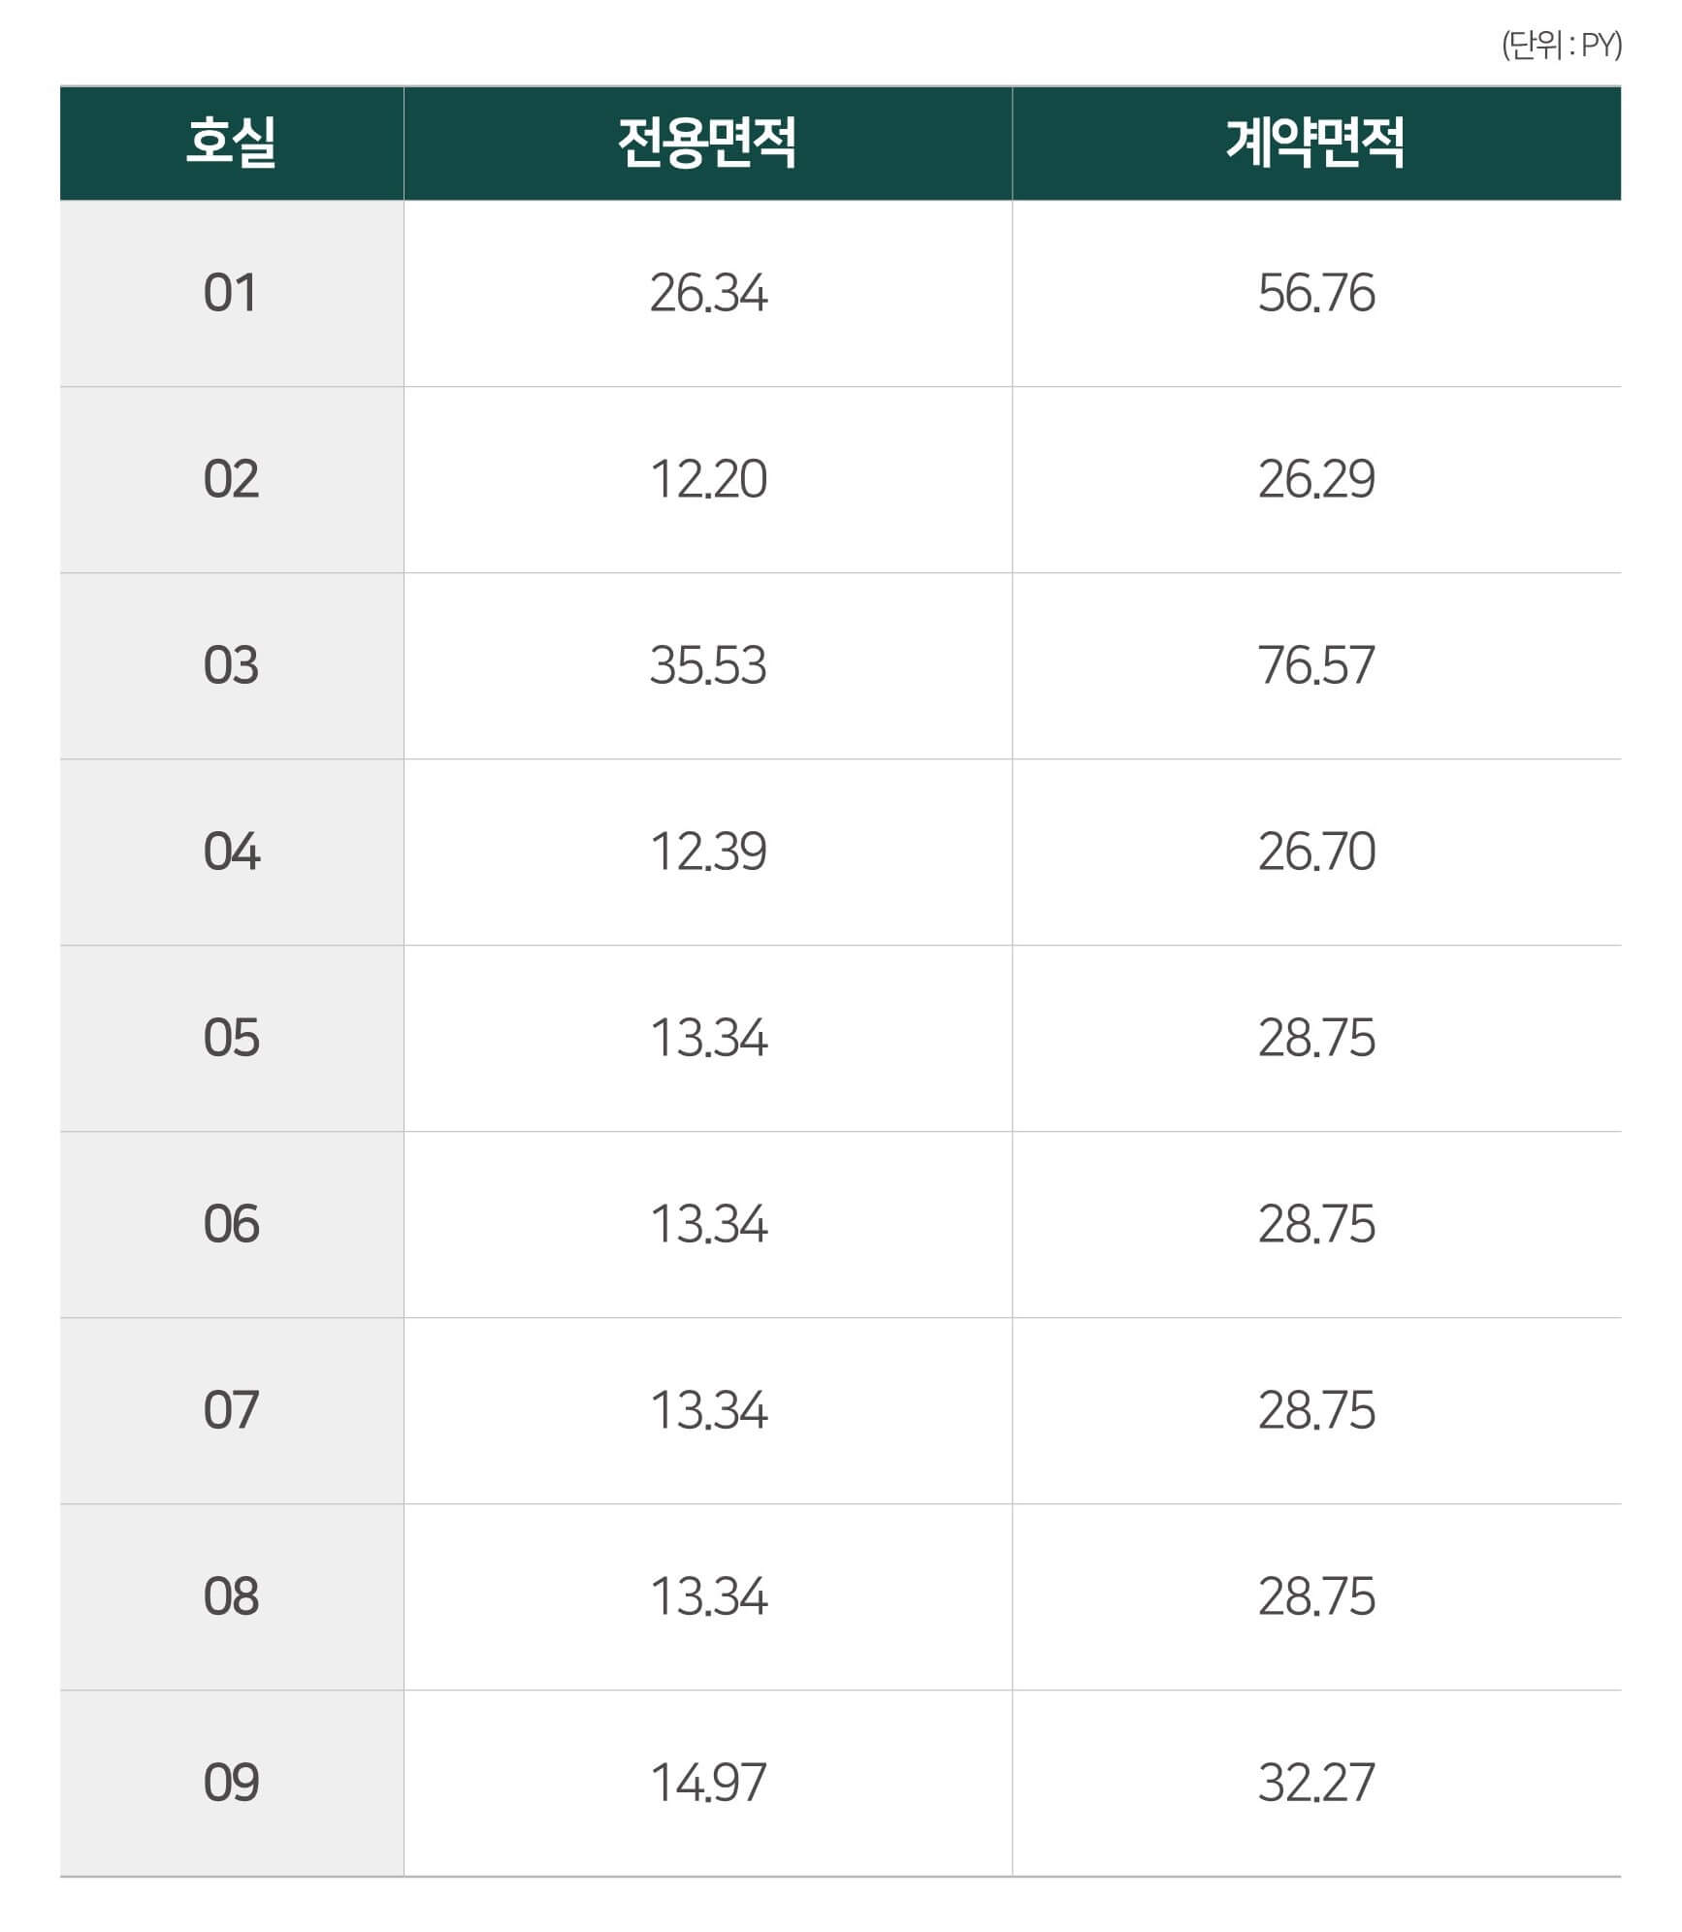
Task: Click the 12.39 exclusive area value
Action: pos(708,852)
